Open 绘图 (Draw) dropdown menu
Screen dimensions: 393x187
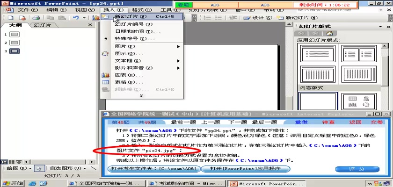19,168
